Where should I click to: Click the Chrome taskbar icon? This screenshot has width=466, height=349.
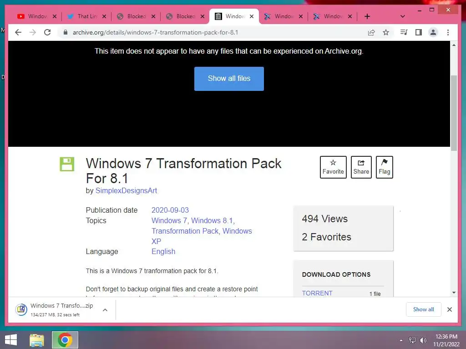point(65,340)
